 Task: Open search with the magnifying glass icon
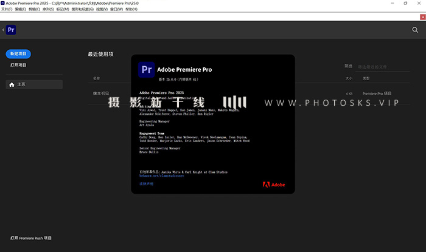(415, 30)
